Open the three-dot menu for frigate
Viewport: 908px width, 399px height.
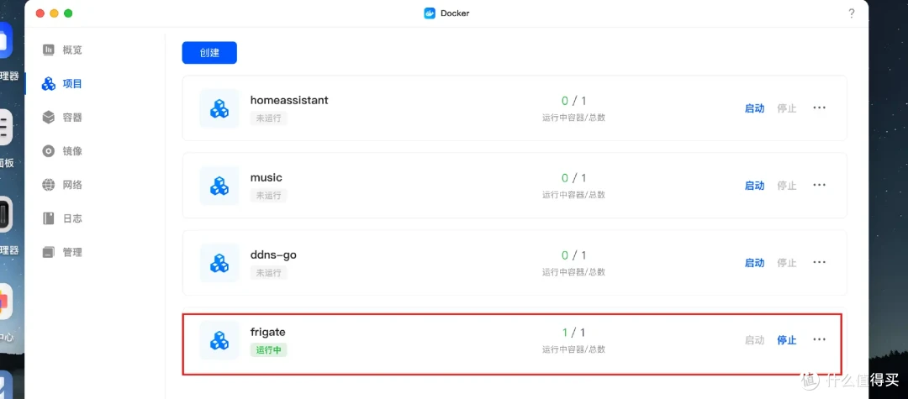click(819, 339)
